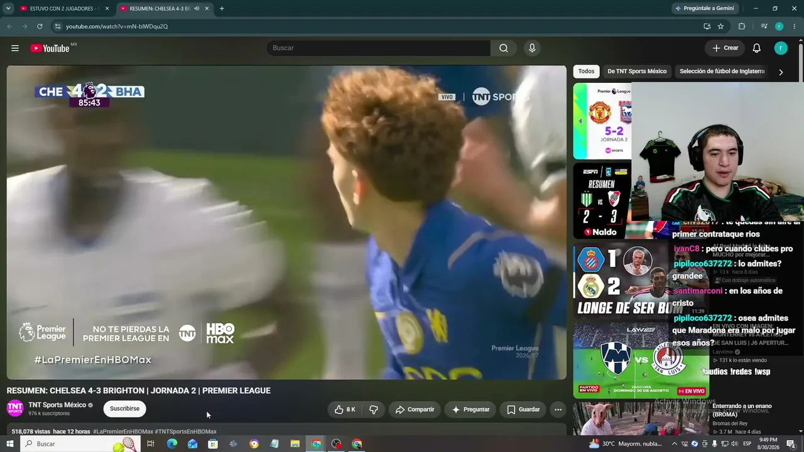Open the weather widget showing 30°C
This screenshot has height=452, width=804.
[x=625, y=444]
